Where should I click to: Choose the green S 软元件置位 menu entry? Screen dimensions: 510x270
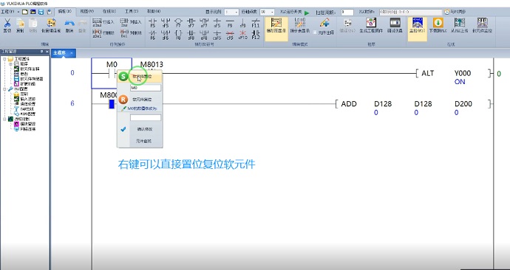tap(140, 77)
